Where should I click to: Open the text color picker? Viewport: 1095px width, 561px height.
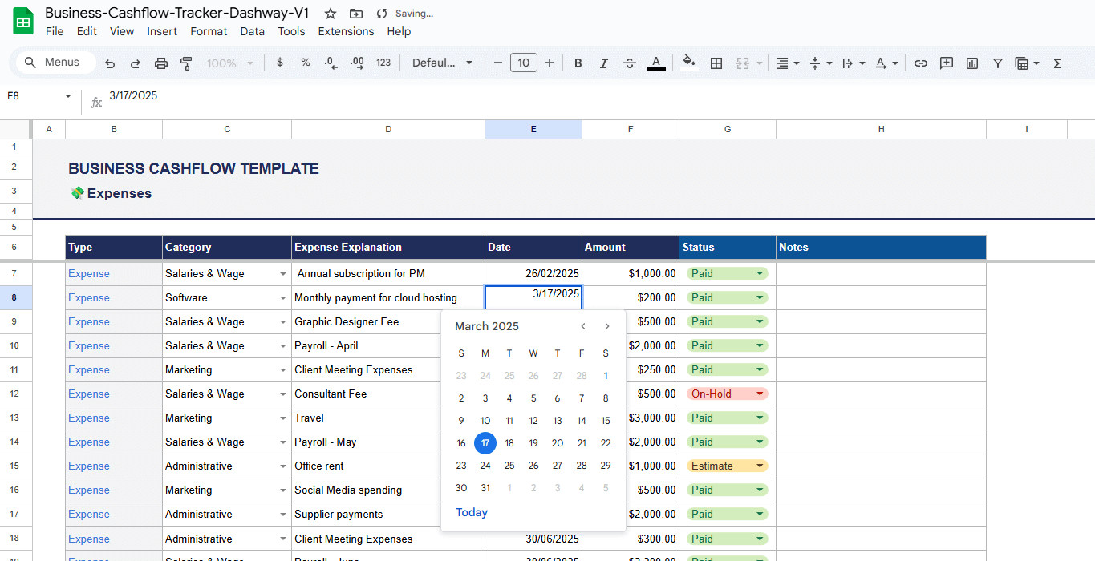656,63
